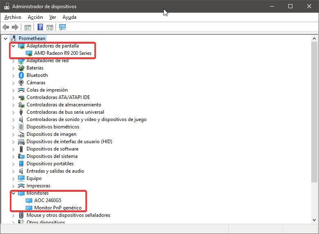The width and height of the screenshot is (319, 234).
Task: Expand the Dispositivos del sistema chevron
Action: point(13,157)
